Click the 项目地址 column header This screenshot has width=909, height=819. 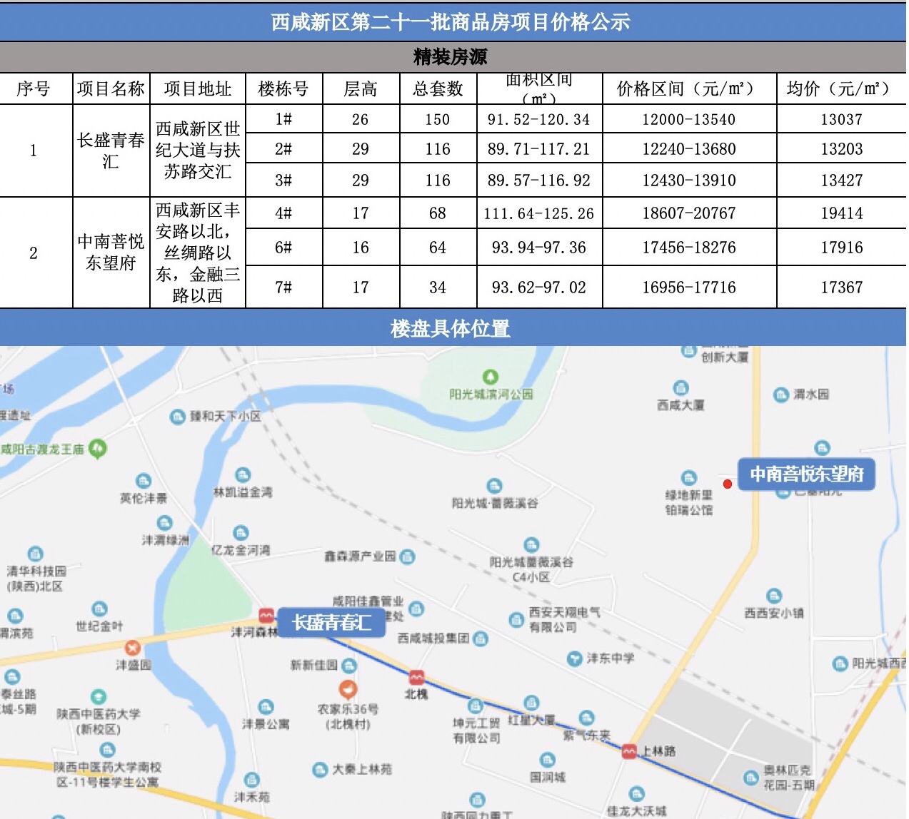pyautogui.click(x=198, y=89)
